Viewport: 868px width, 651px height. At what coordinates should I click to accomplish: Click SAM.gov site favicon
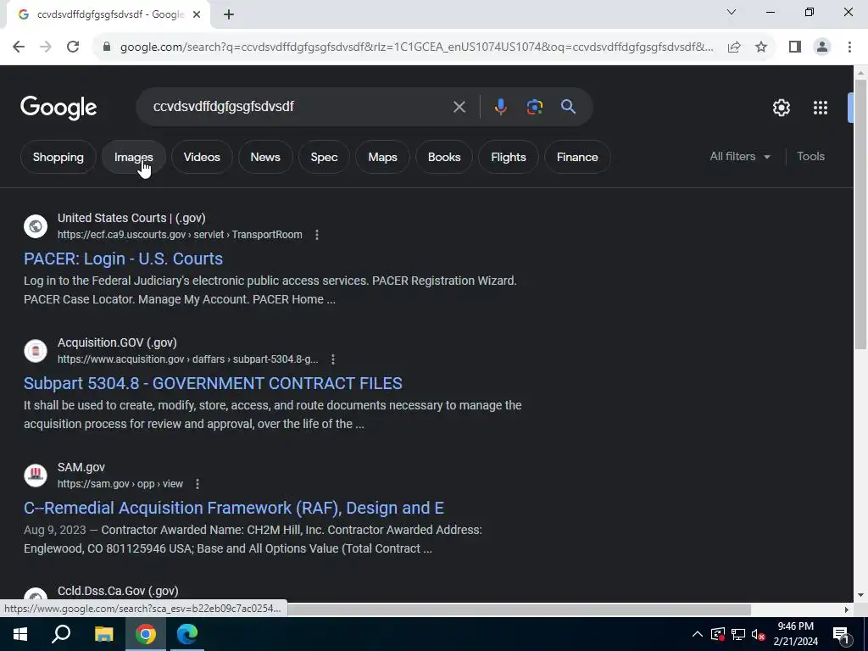(36, 476)
